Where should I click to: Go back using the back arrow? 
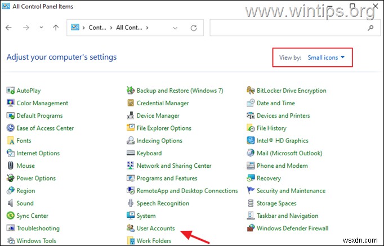[x=8, y=28]
